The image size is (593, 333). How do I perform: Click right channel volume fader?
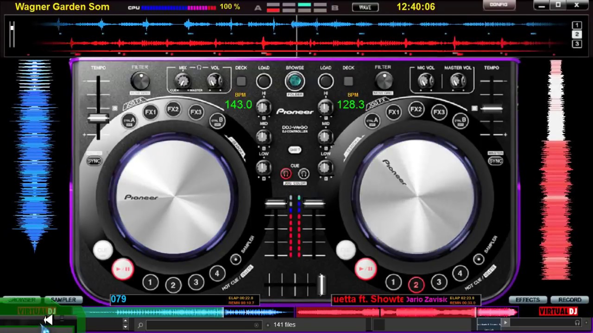tap(314, 203)
